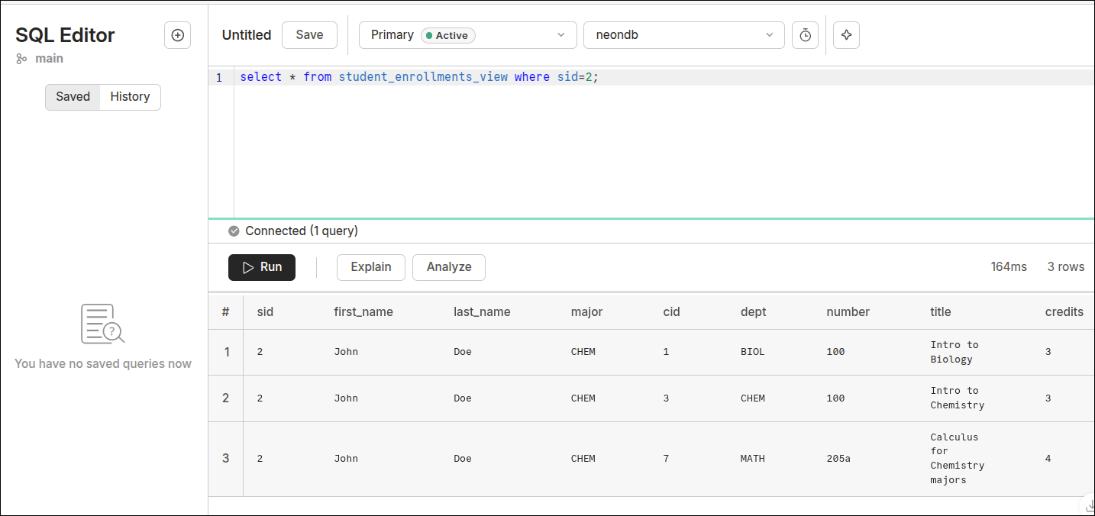Viewport: 1095px width, 516px height.
Task: Click the AI sparkle assistant icon
Action: (x=846, y=35)
